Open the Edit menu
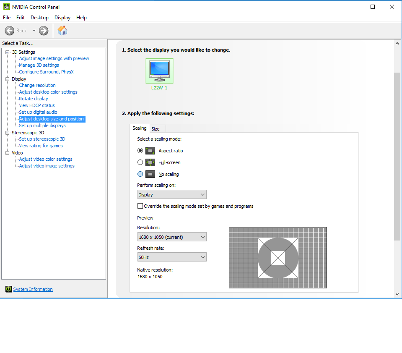The width and height of the screenshot is (402, 353). coord(21,18)
